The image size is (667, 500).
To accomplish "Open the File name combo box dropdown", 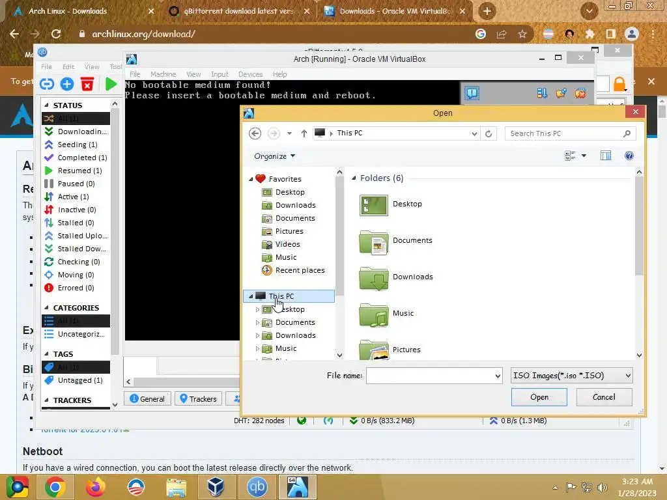I will coord(497,376).
